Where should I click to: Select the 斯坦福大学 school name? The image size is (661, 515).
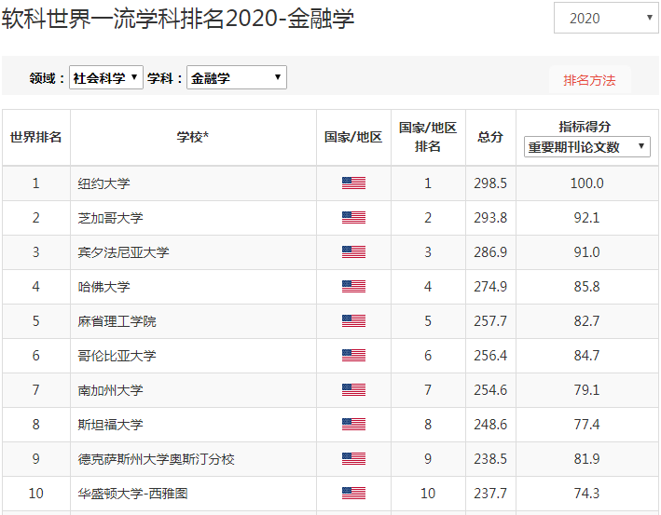[x=110, y=425]
